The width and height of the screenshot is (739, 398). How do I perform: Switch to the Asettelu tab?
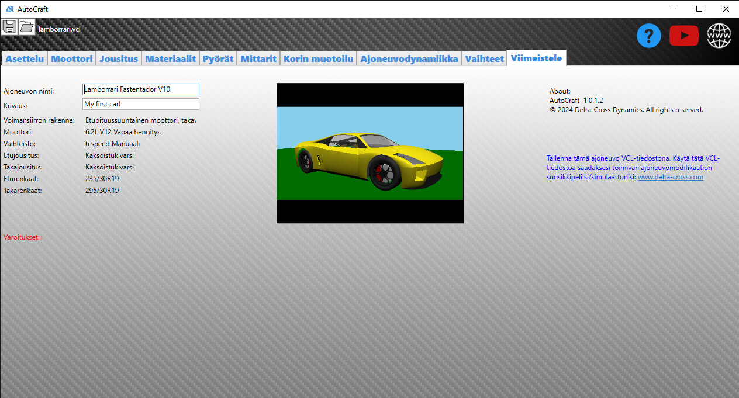point(25,58)
